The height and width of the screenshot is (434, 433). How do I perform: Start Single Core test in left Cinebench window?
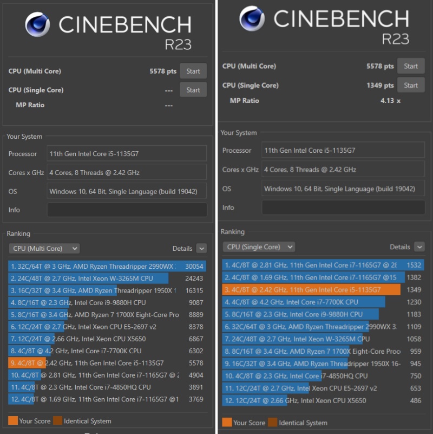(x=193, y=90)
